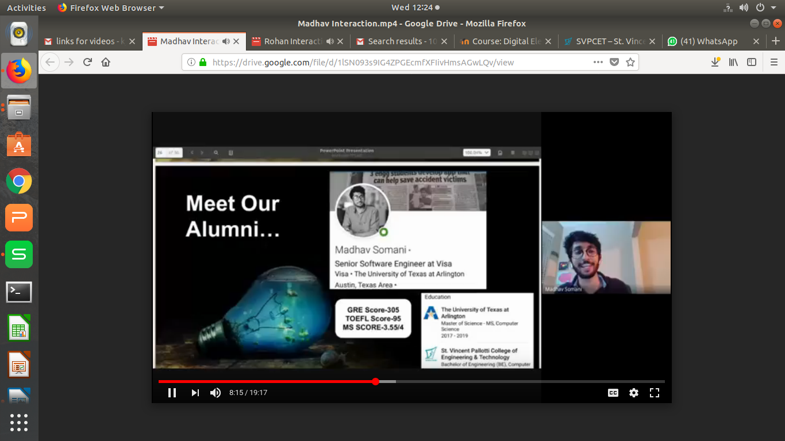Open the Activities overview
This screenshot has width=785, height=441.
point(26,7)
